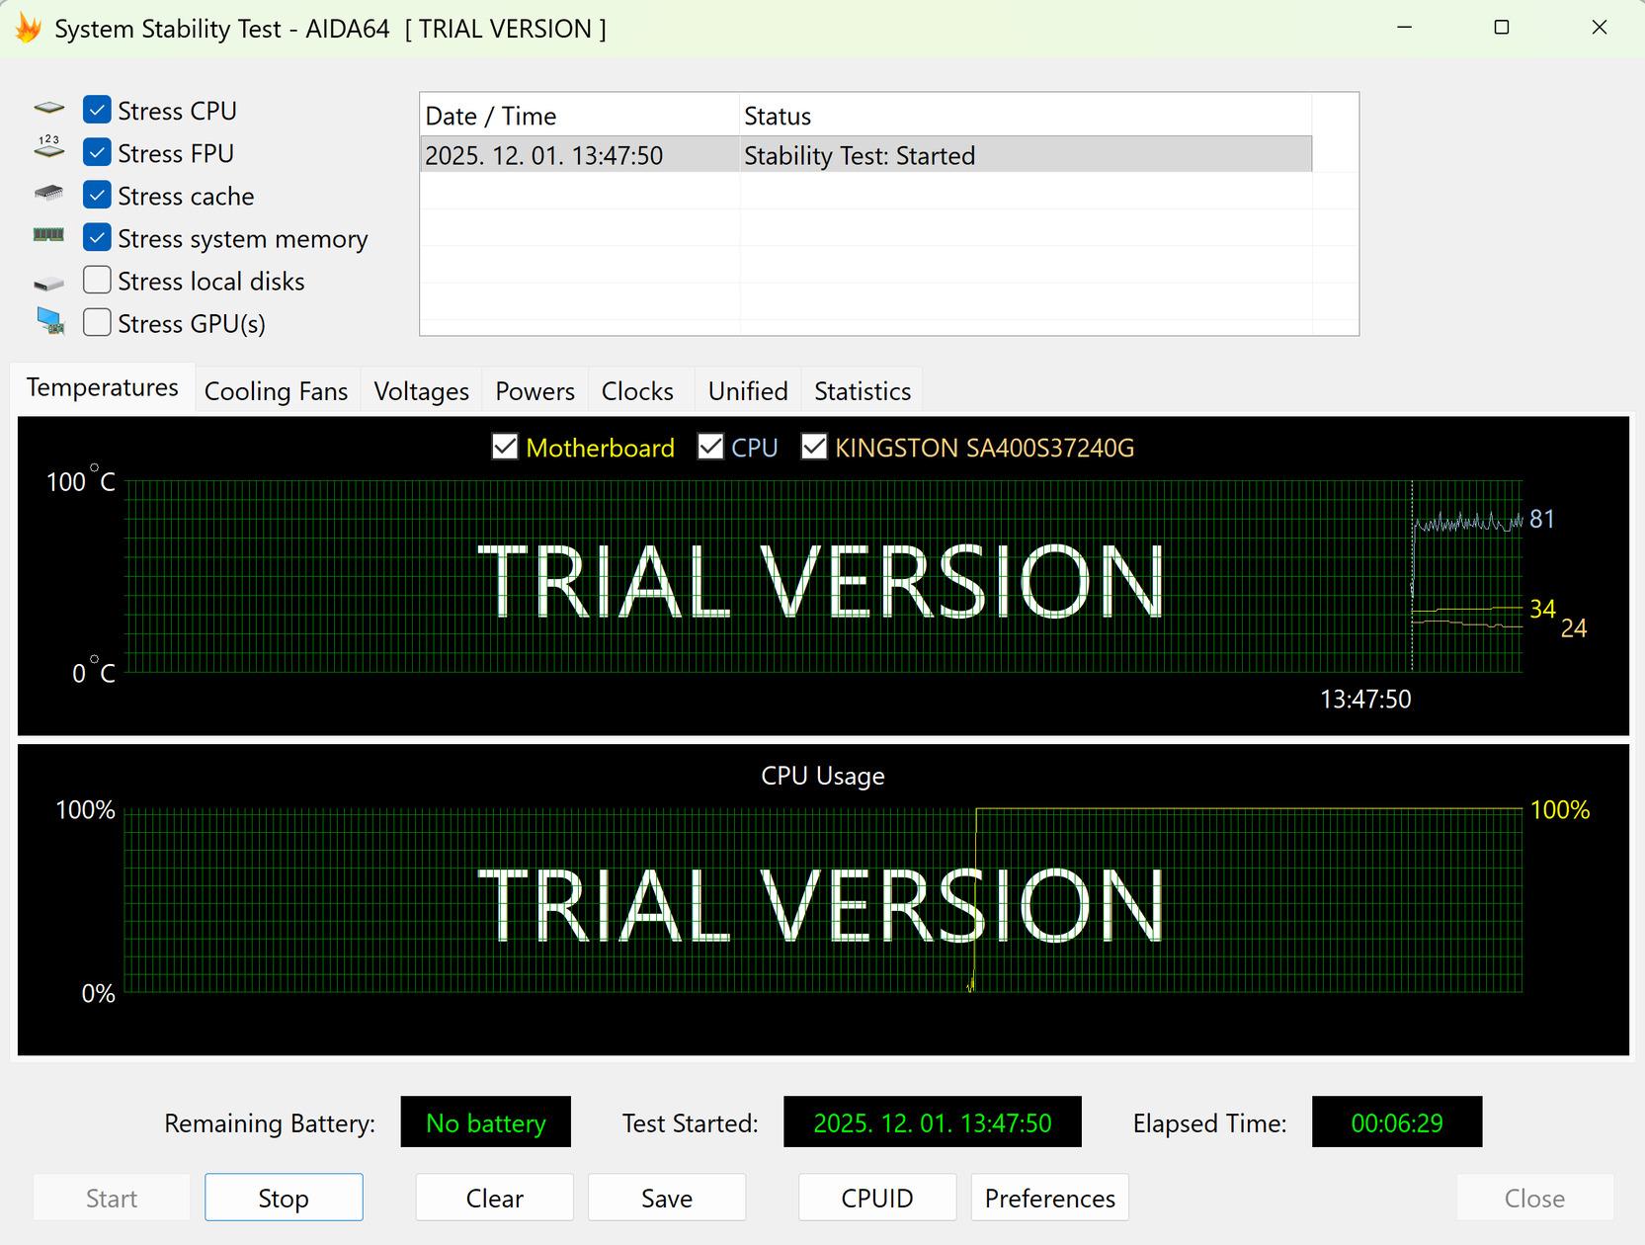Maximize the AIDA64 window
Viewport: 1645px width, 1245px height.
[x=1502, y=28]
